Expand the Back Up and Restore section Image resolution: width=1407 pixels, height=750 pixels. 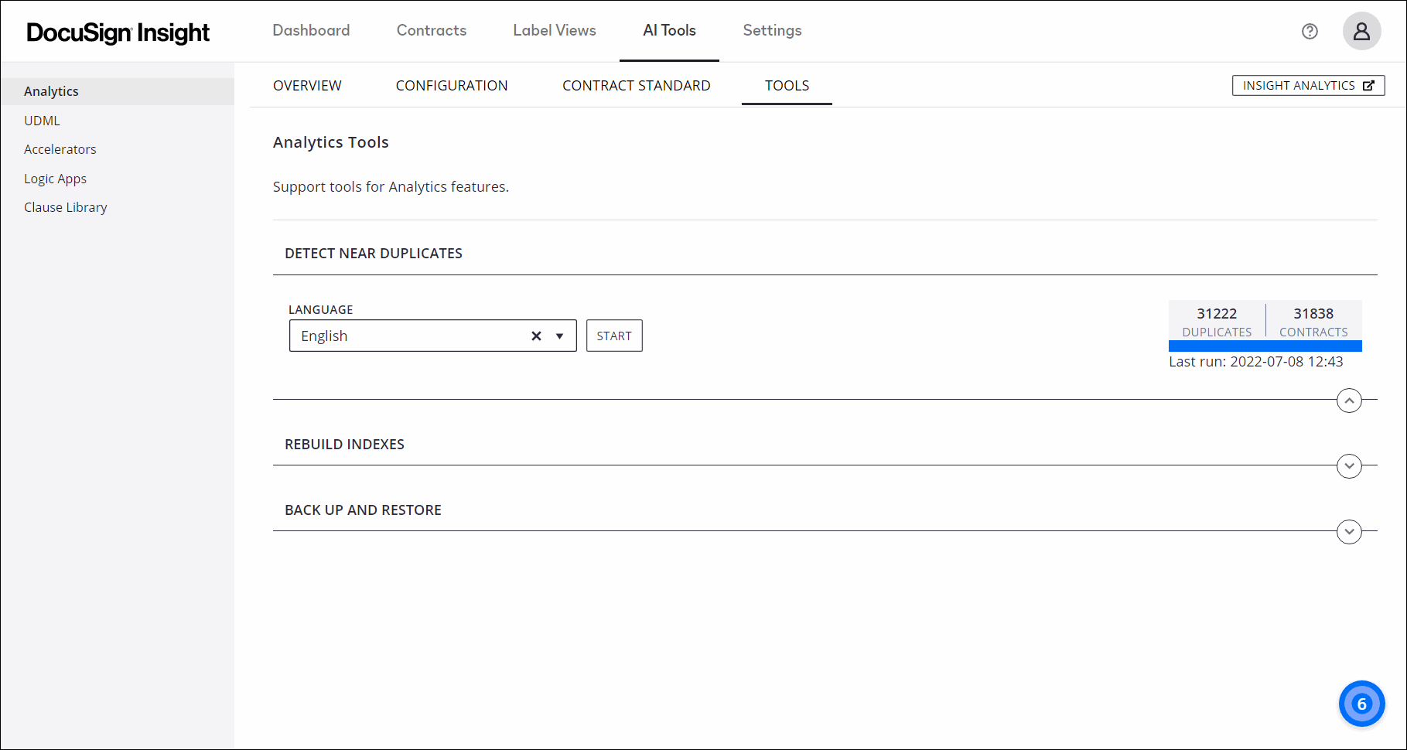1349,532
